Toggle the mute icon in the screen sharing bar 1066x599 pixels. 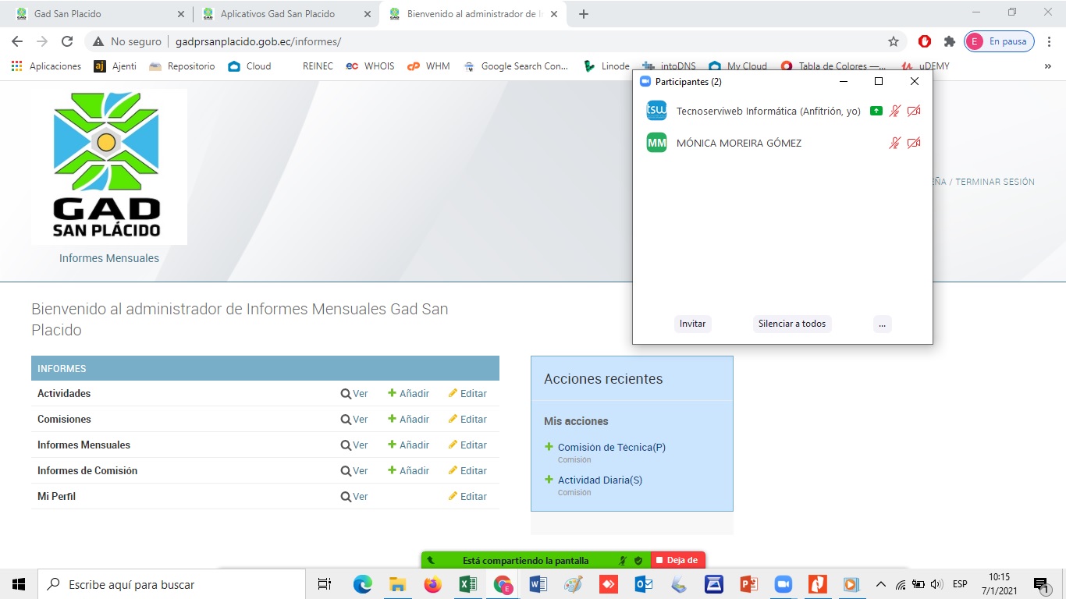pyautogui.click(x=623, y=560)
